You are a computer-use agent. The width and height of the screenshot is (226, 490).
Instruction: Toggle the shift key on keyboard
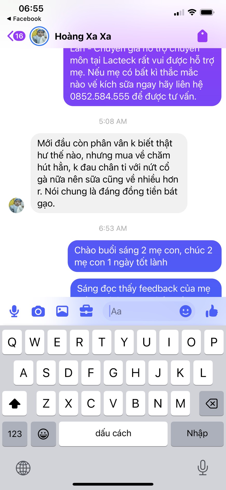[x=15, y=403]
